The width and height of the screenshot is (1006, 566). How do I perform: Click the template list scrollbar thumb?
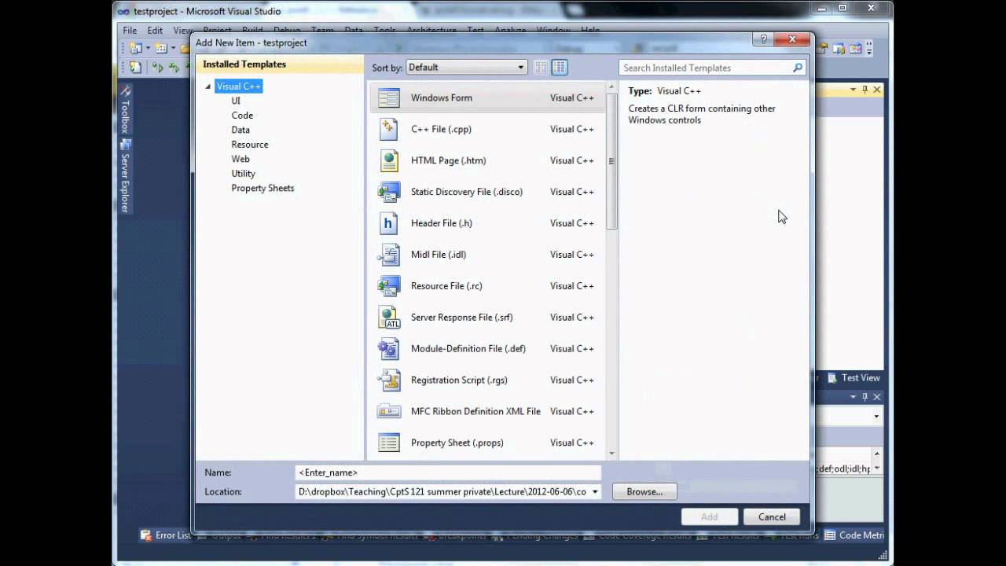tap(611, 160)
